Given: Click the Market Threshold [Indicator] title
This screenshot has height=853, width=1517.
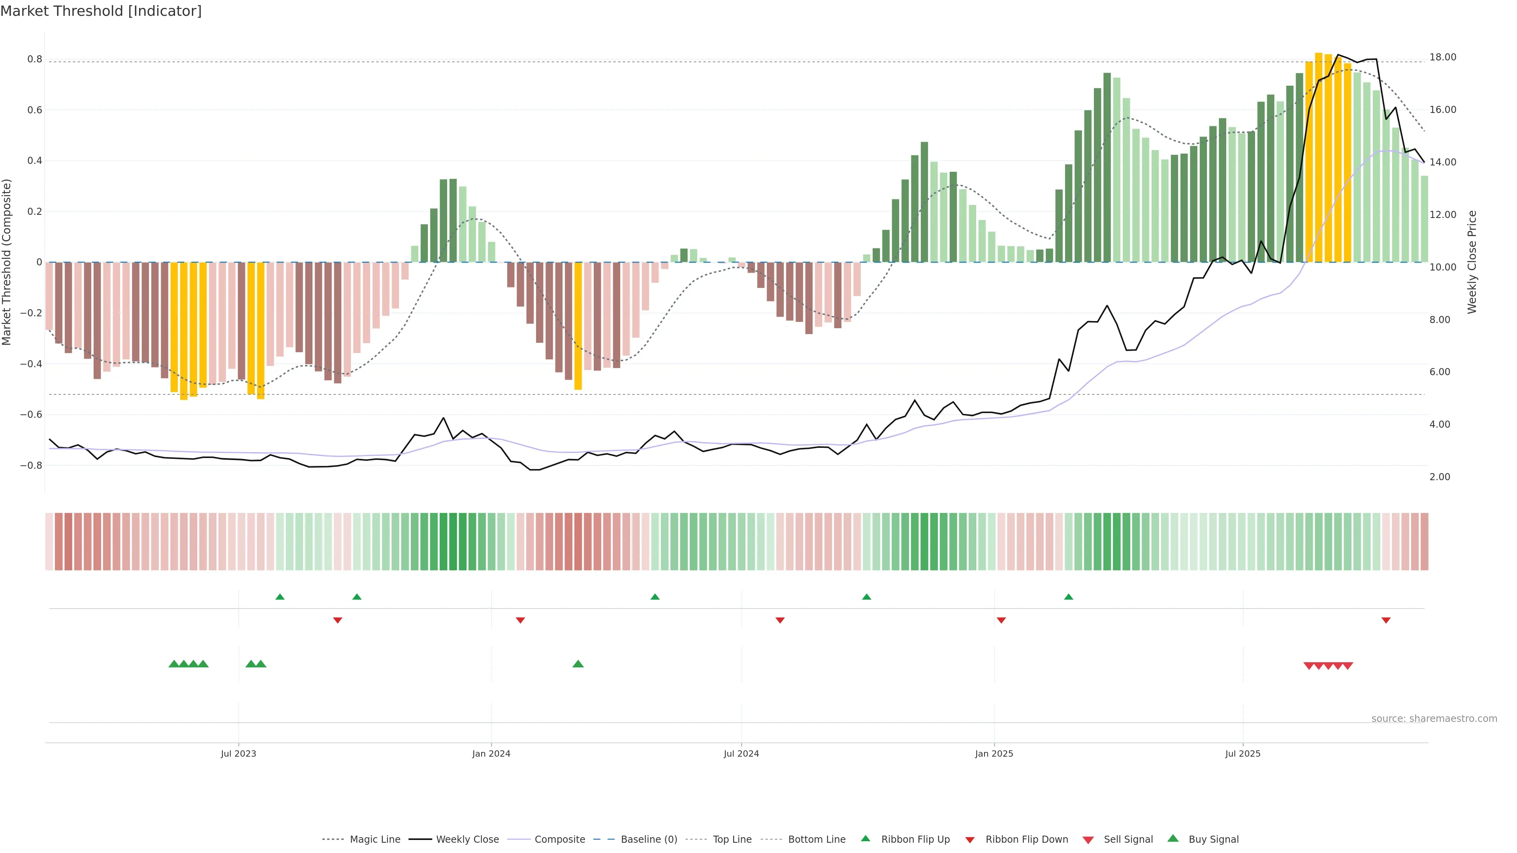Looking at the screenshot, I should click(x=101, y=11).
